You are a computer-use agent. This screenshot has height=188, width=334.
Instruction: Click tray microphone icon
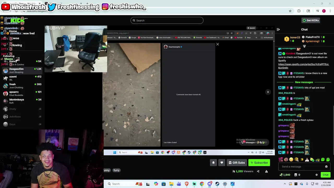(x=307, y=184)
